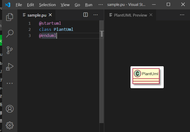190x132 pixels.
Task: Open the Go menu
Action: click(x=77, y=5)
